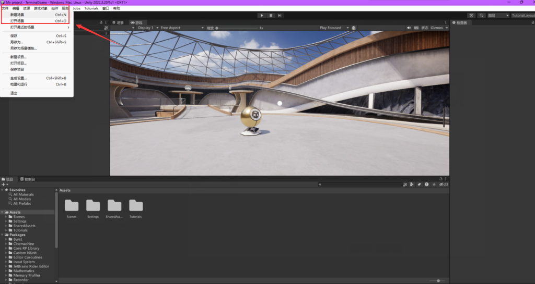Expand the Scenes folder in project tree
This screenshot has width=535, height=284.
point(6,217)
